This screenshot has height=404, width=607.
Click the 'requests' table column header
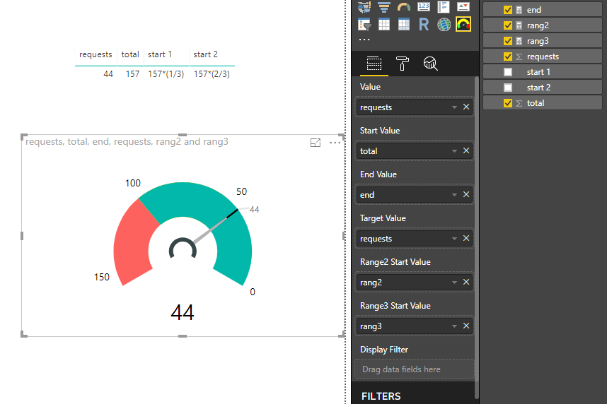(x=96, y=54)
